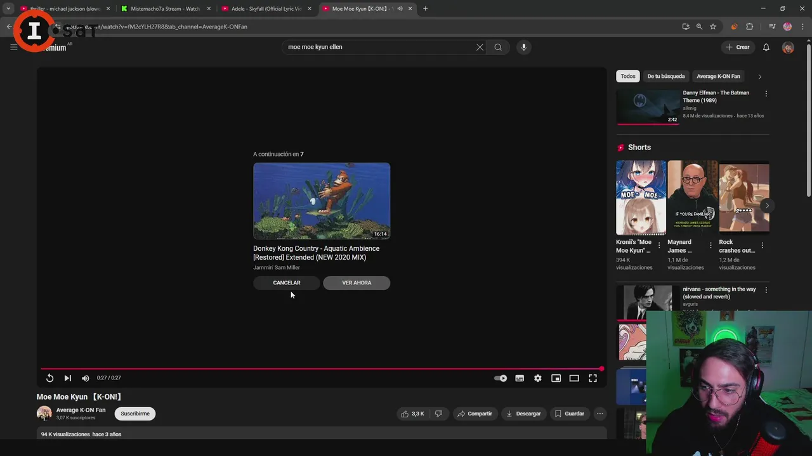Toggle subtitles in the video player
812x456 pixels.
[520, 378]
